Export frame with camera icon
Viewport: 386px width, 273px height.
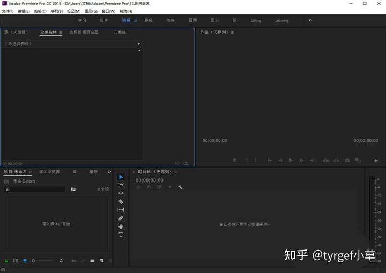coord(347,161)
